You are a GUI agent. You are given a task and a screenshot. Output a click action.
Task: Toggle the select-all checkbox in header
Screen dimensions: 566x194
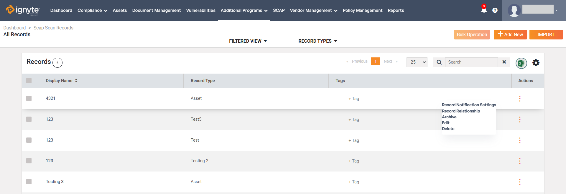click(x=29, y=81)
